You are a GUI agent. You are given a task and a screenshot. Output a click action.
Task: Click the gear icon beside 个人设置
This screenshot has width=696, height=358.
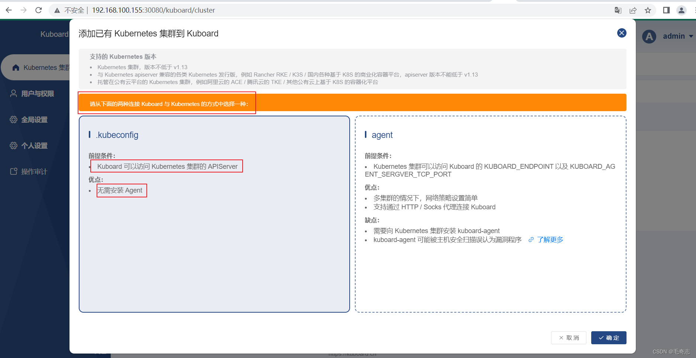point(13,145)
